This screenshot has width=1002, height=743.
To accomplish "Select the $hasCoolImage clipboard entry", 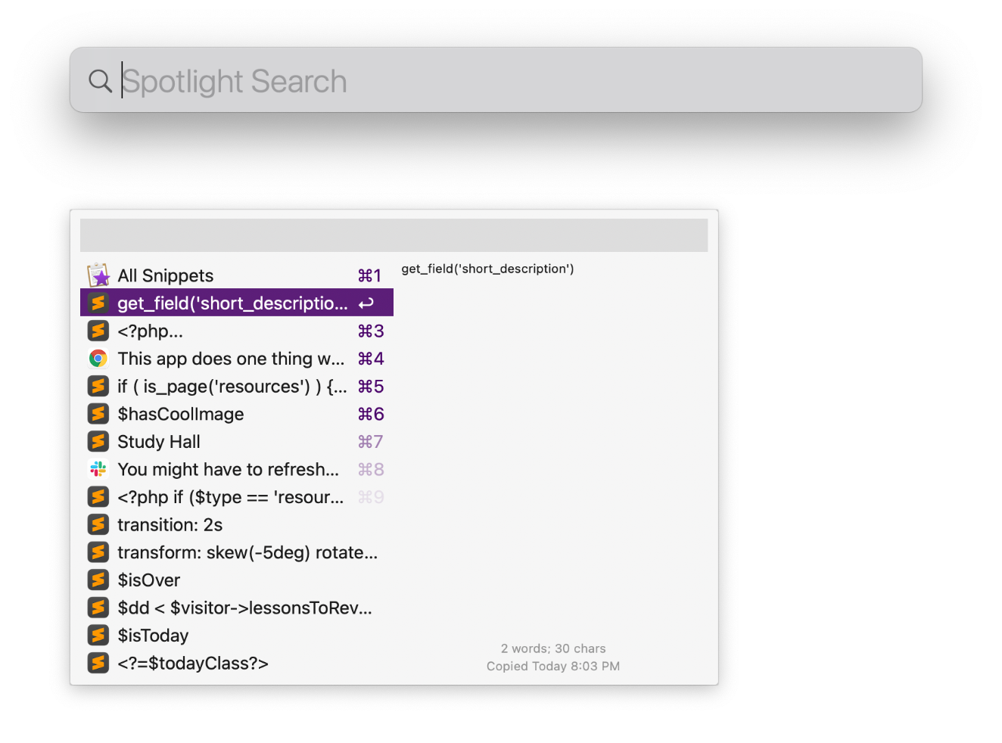I will coord(237,414).
